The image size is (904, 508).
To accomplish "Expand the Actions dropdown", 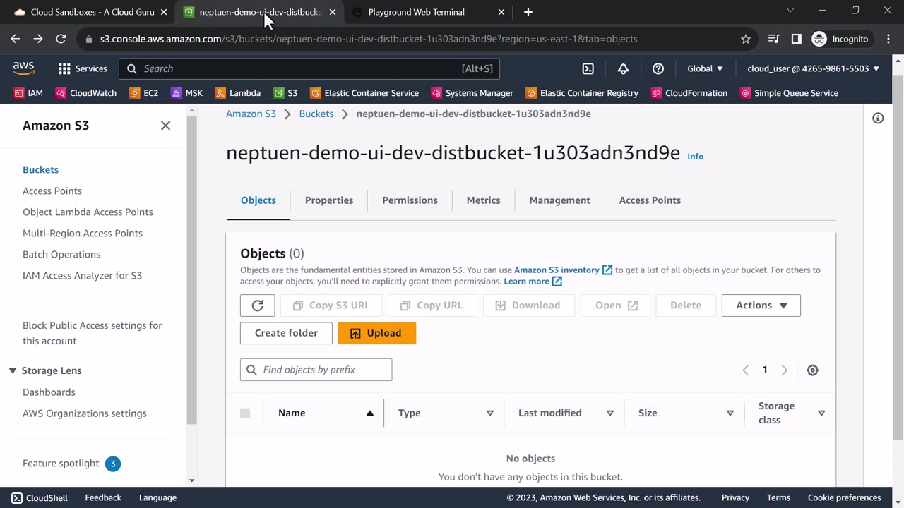I will (761, 306).
